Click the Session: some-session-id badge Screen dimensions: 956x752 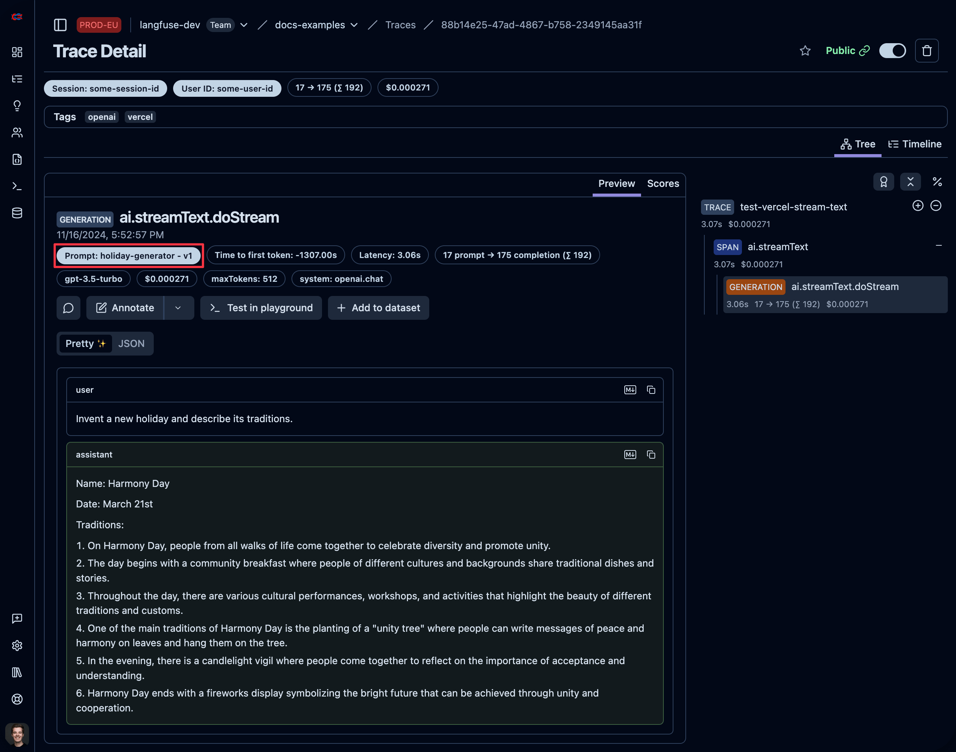click(105, 88)
